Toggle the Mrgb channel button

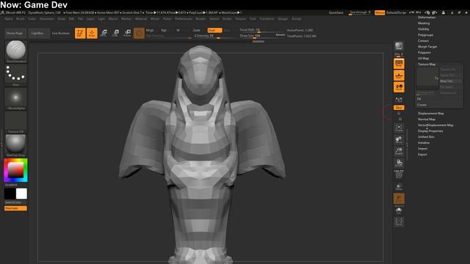coord(150,30)
